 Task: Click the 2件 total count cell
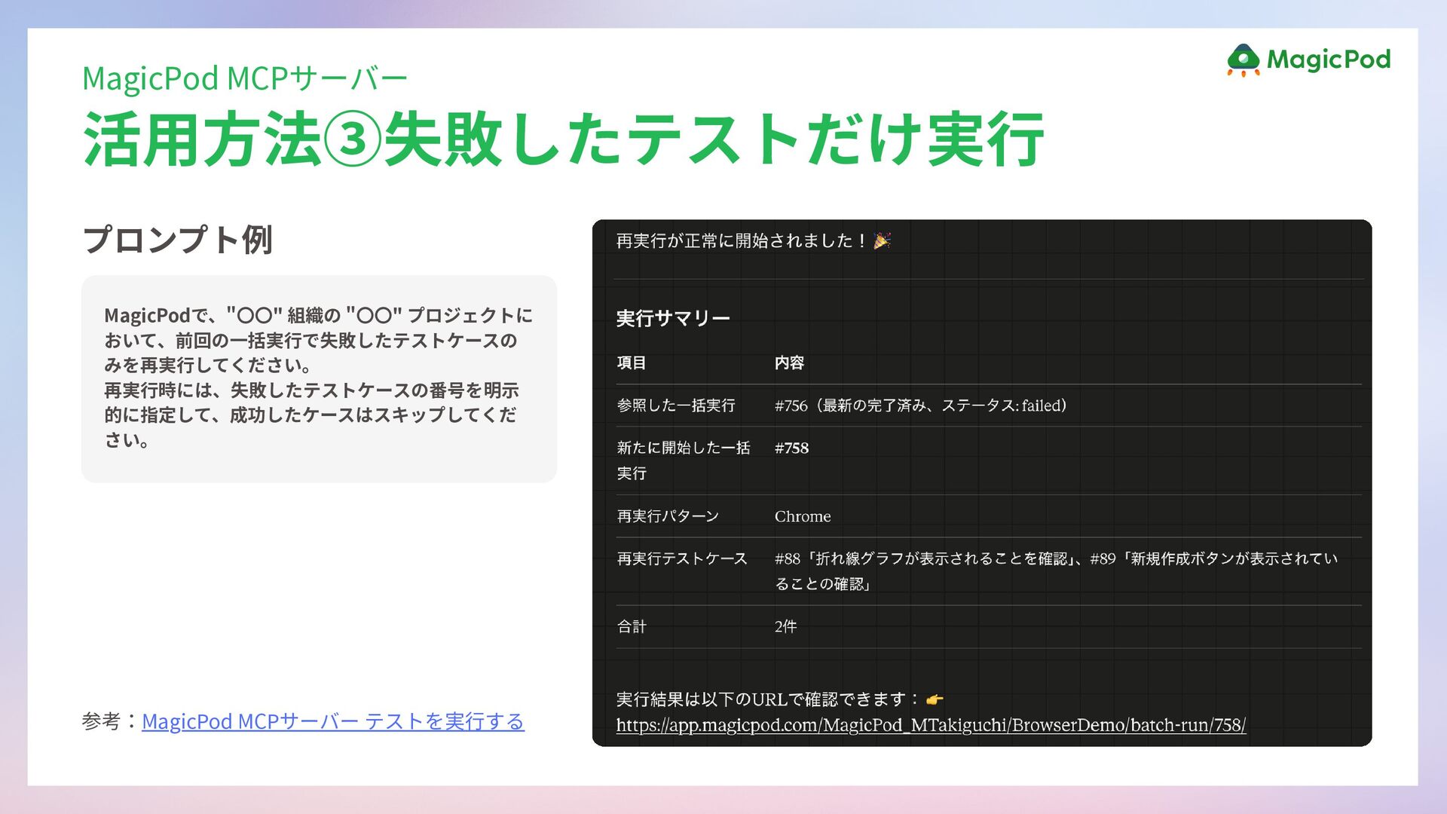(785, 627)
